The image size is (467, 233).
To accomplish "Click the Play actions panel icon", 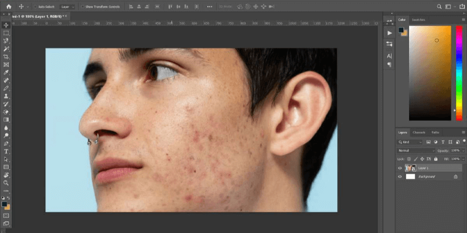I will [x=389, y=33].
